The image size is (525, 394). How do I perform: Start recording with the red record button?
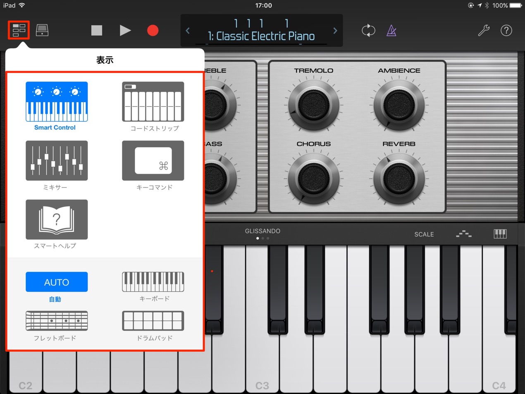(x=153, y=30)
